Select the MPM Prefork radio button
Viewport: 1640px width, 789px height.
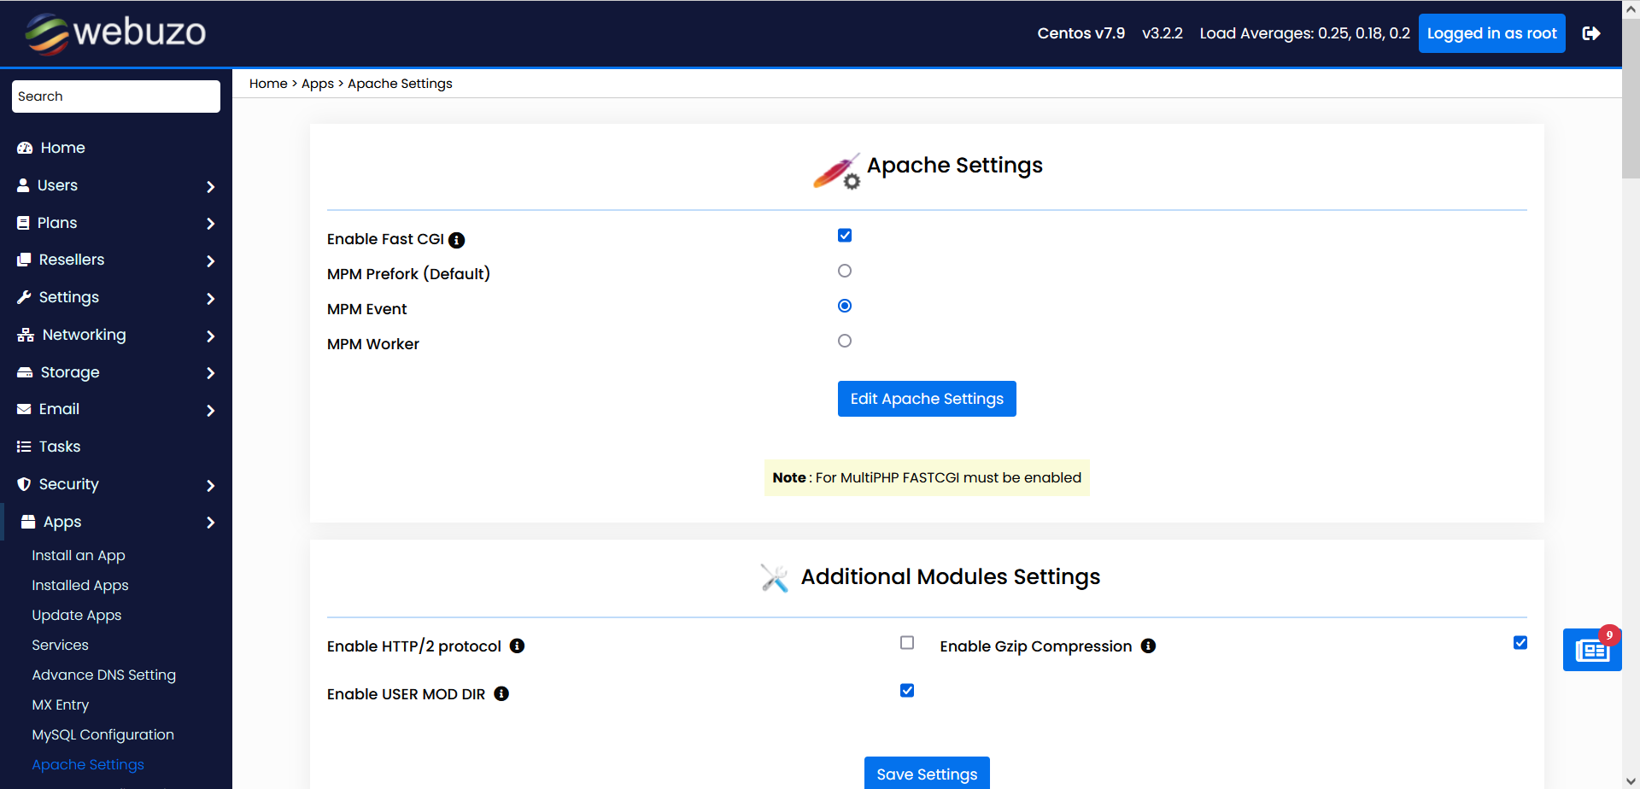(x=845, y=271)
